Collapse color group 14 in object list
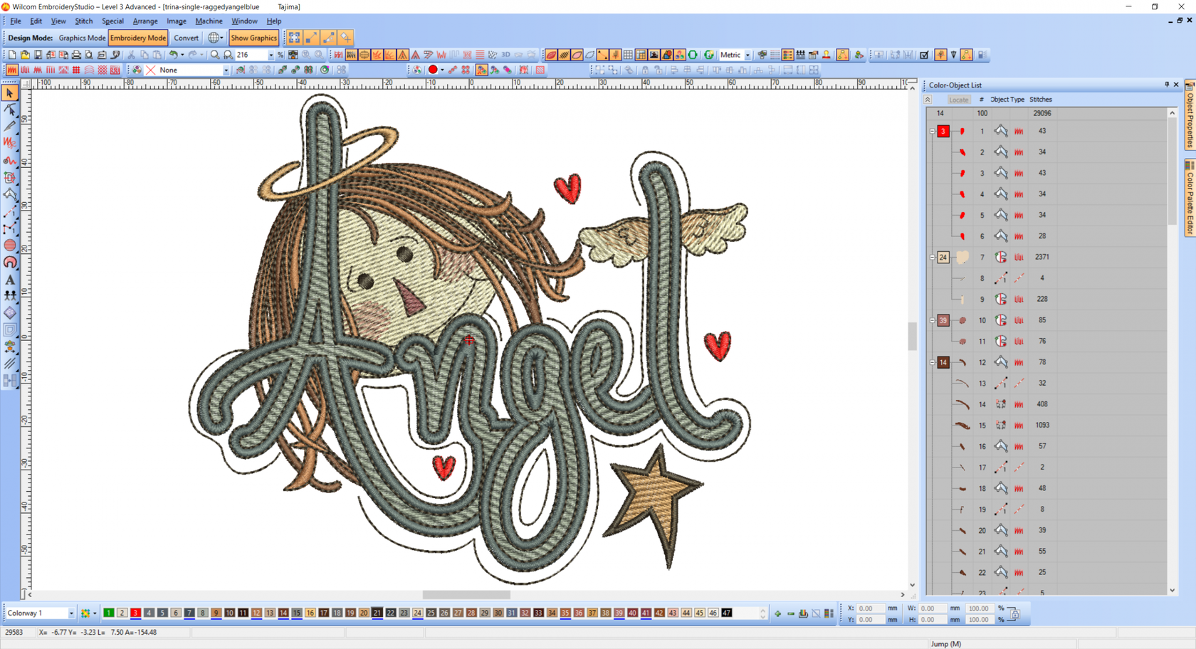 click(x=932, y=362)
